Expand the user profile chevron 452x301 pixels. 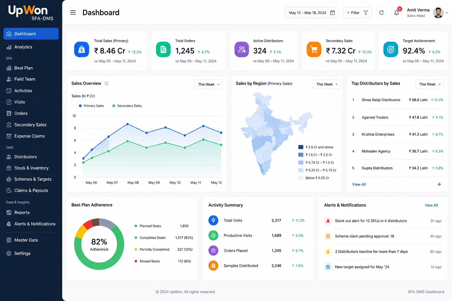(x=447, y=13)
